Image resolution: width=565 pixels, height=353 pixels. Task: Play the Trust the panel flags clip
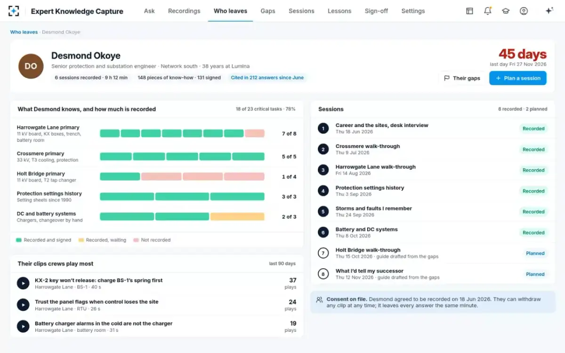pos(23,305)
